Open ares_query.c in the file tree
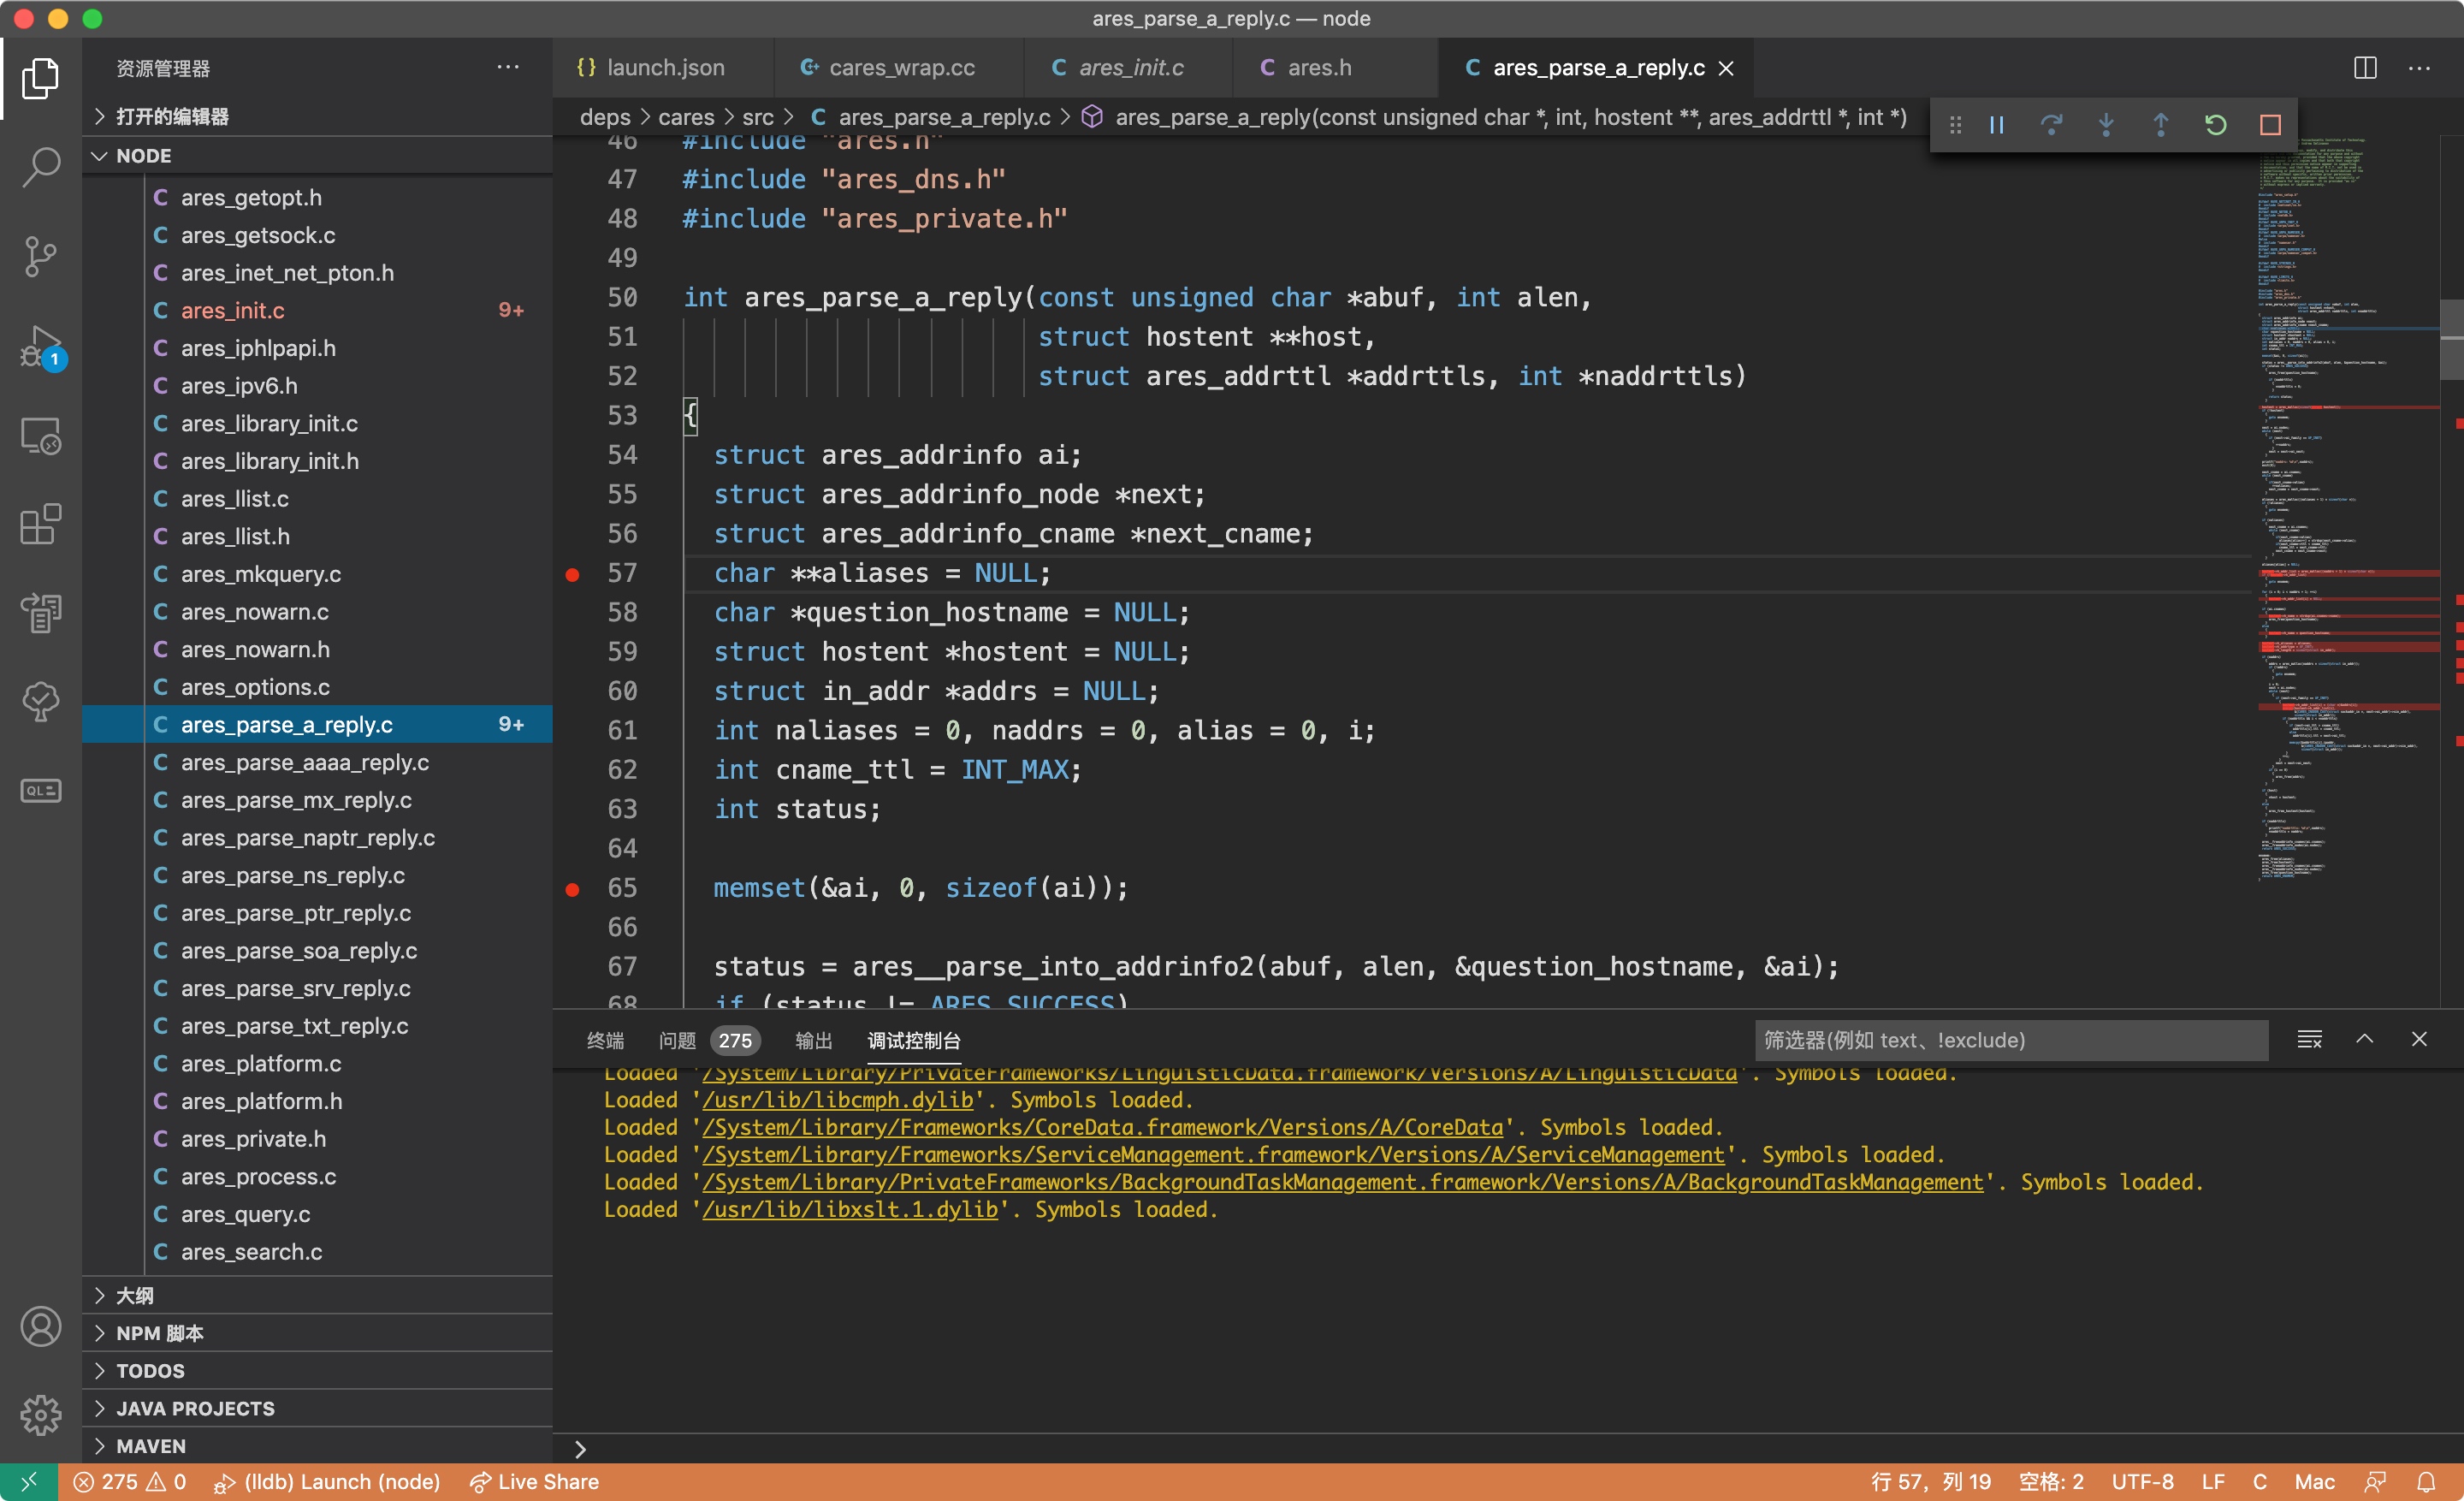 coord(317,1214)
